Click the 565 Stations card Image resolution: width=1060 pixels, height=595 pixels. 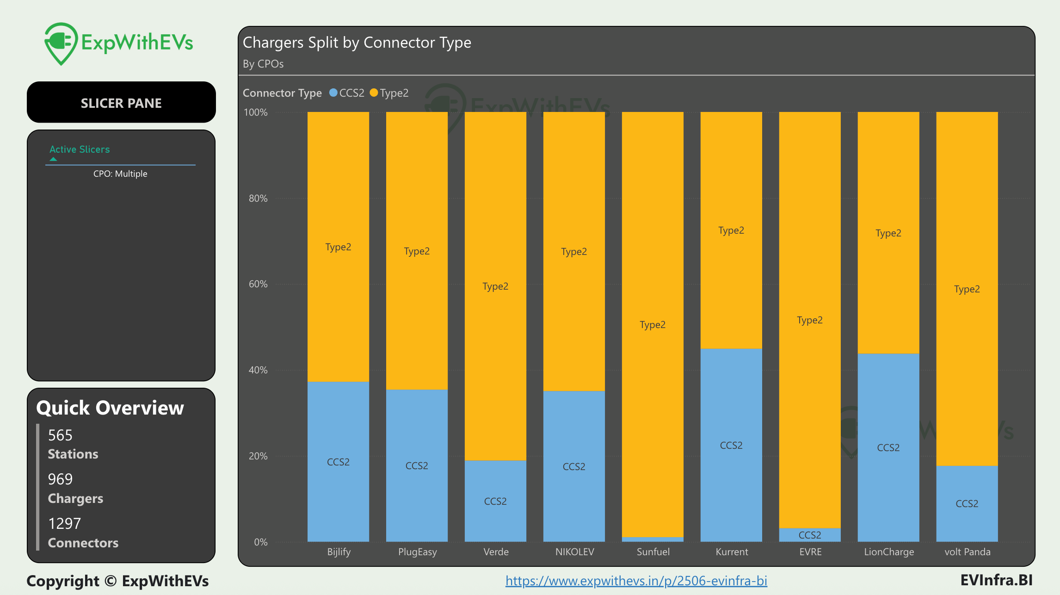click(x=73, y=444)
